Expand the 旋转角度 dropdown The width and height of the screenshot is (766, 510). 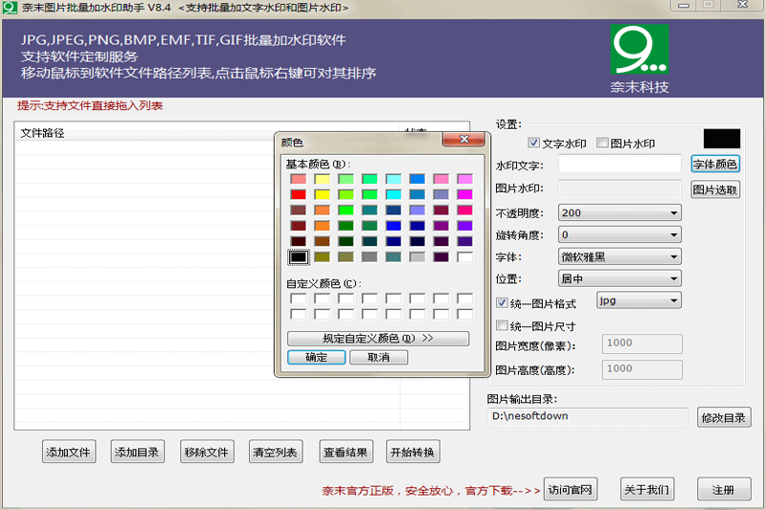[620, 234]
